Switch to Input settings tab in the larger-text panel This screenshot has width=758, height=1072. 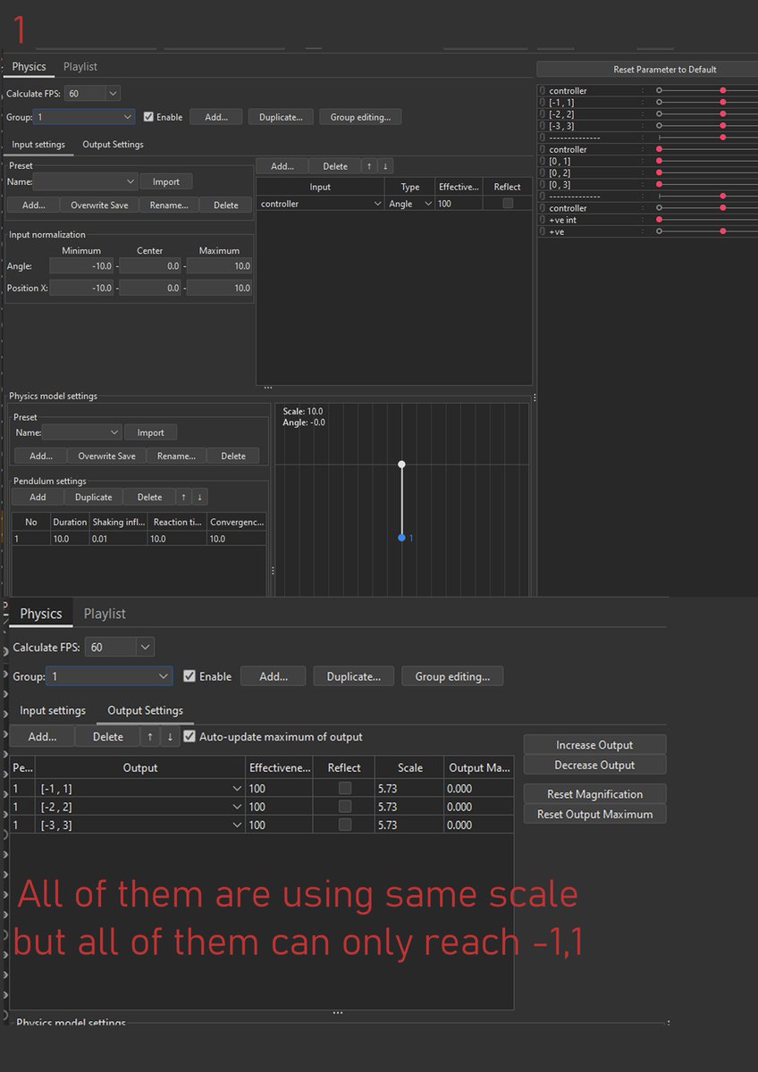click(53, 710)
